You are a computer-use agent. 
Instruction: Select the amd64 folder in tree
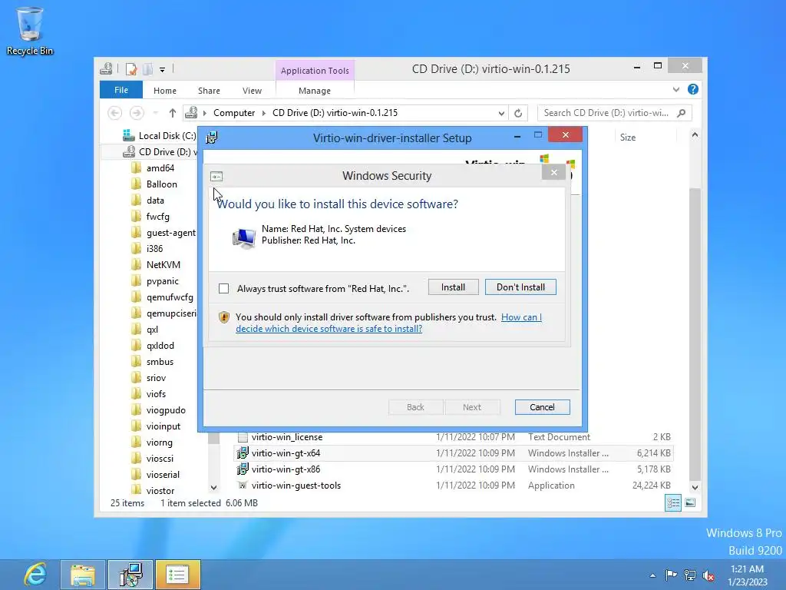160,168
